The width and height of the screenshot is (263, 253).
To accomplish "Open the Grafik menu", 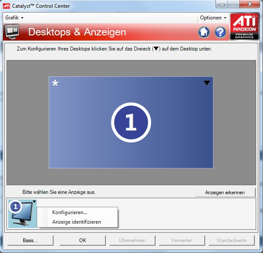I will click(14, 18).
